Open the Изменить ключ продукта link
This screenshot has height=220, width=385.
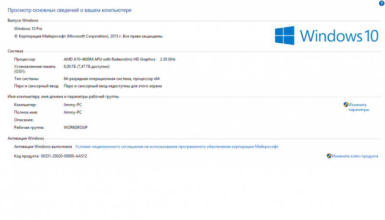(355, 156)
